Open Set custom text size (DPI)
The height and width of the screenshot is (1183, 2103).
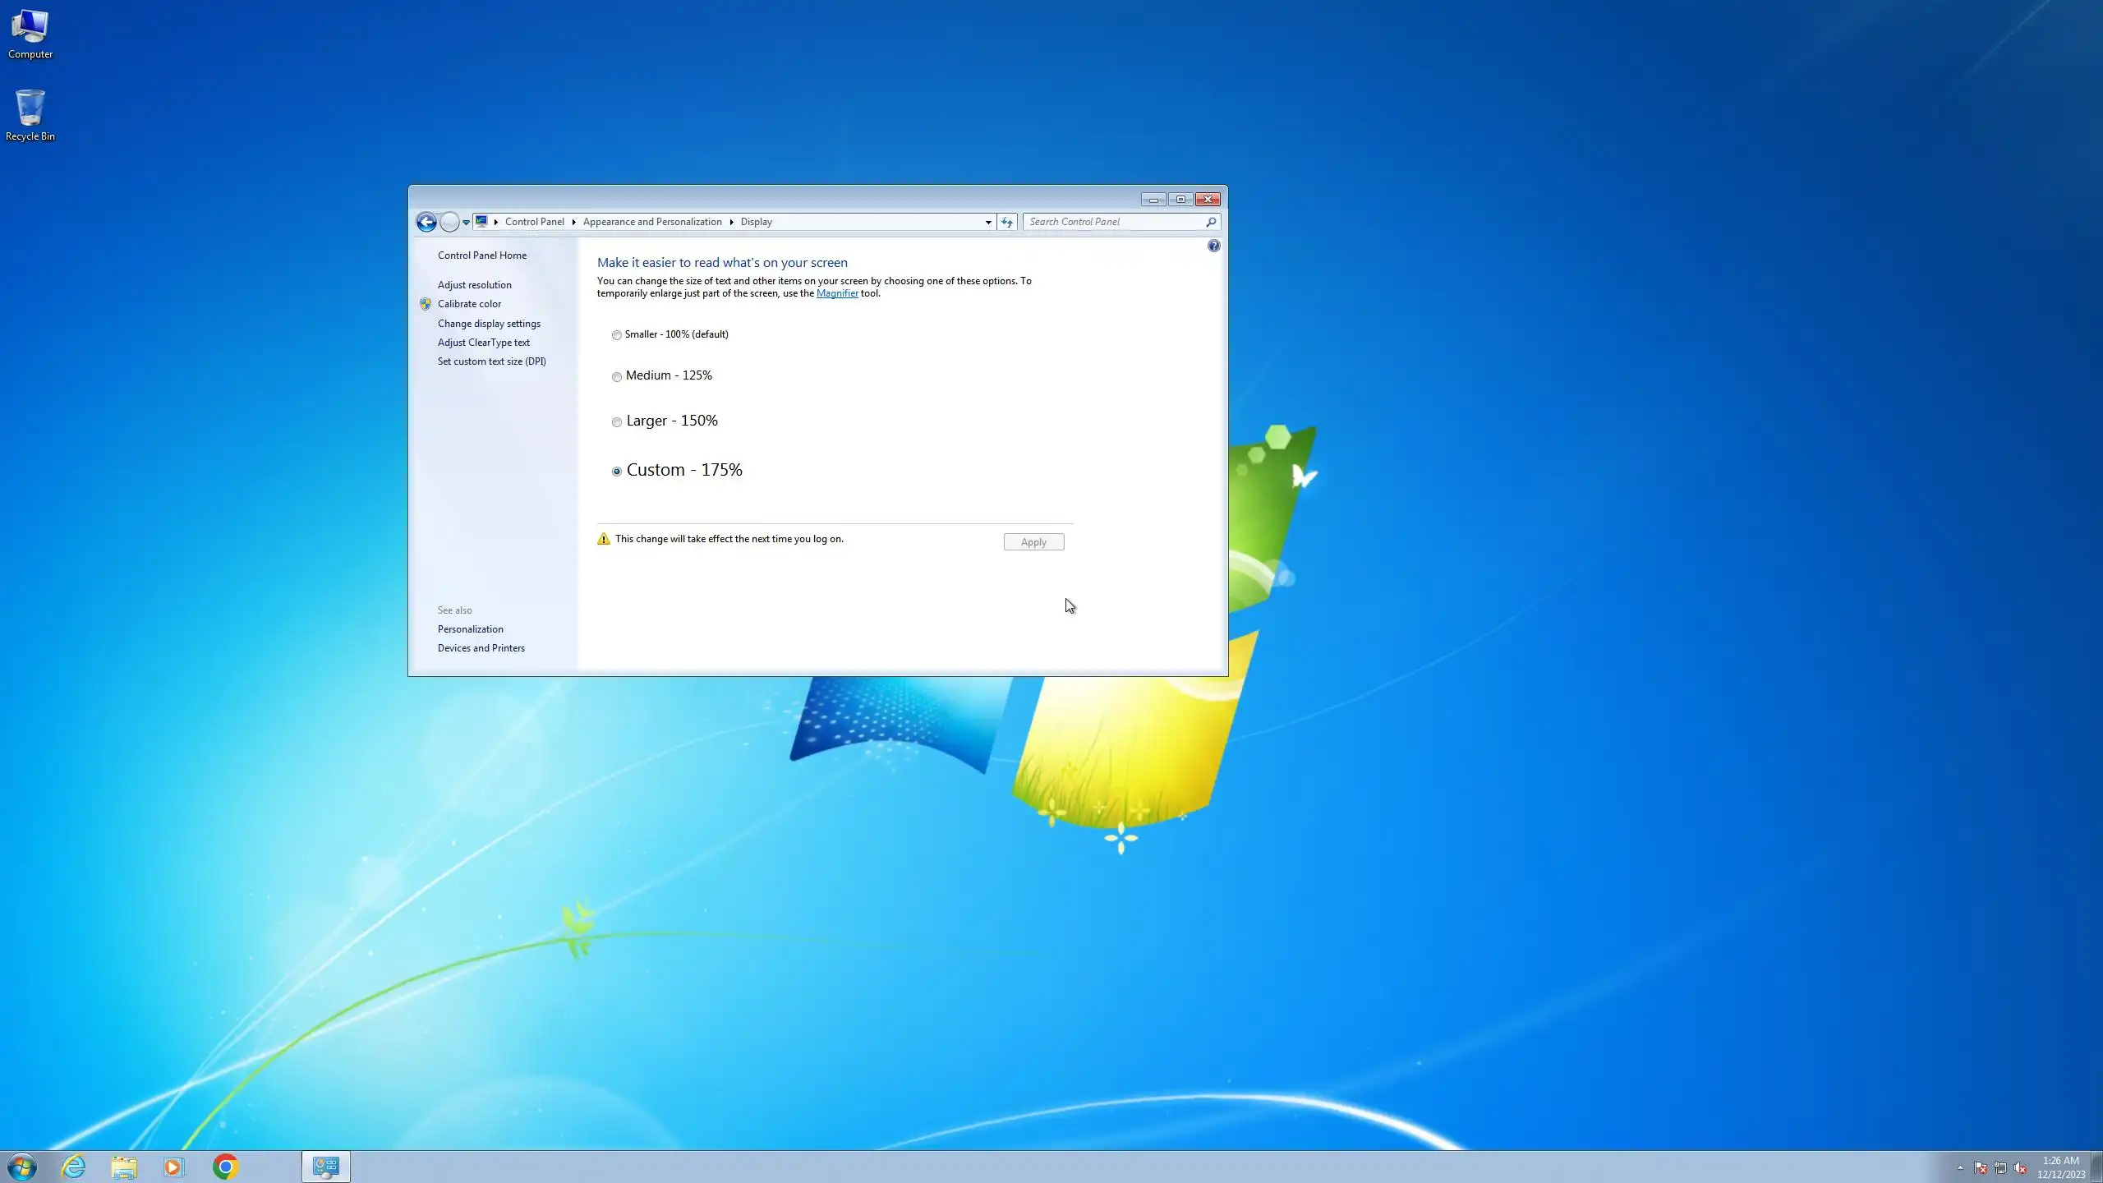point(491,361)
